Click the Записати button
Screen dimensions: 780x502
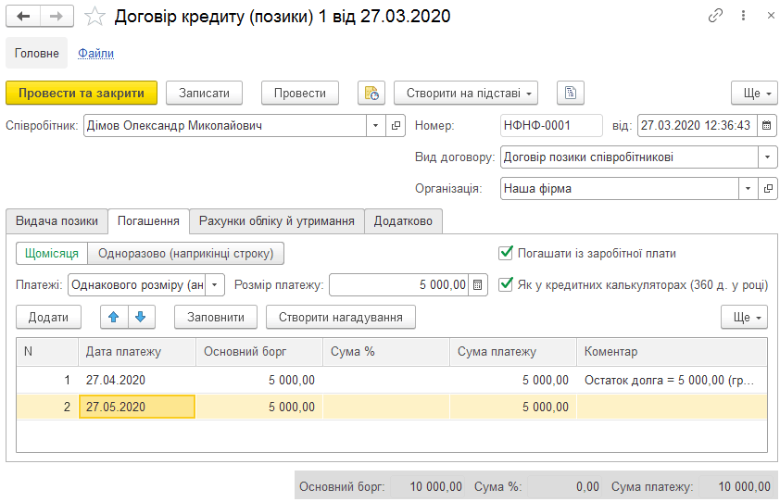point(204,93)
